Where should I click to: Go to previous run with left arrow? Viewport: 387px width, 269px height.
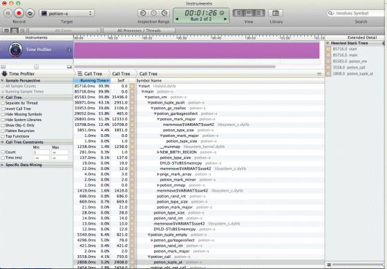(177, 19)
